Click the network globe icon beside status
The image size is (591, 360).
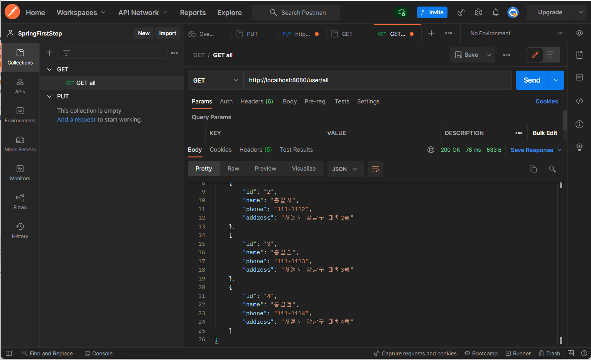[x=431, y=150]
